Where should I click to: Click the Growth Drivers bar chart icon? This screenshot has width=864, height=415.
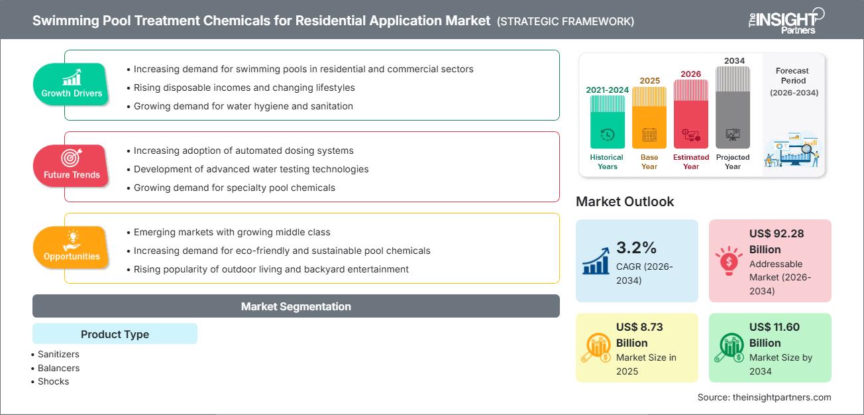pos(72,77)
